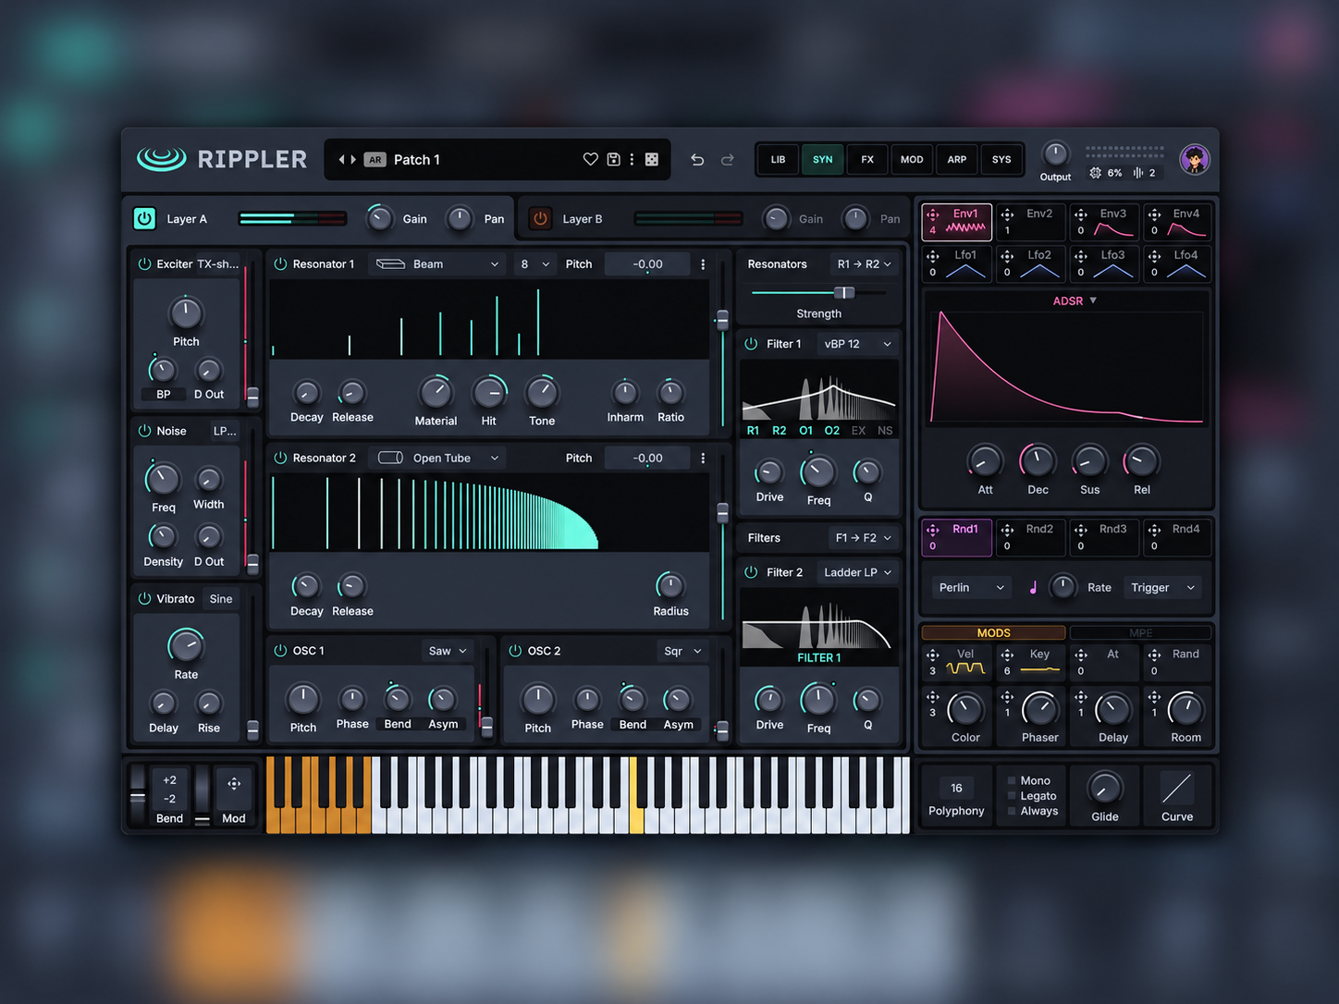The width and height of the screenshot is (1339, 1004).
Task: Click the Rnd2 modulation assign icon
Action: (1007, 530)
